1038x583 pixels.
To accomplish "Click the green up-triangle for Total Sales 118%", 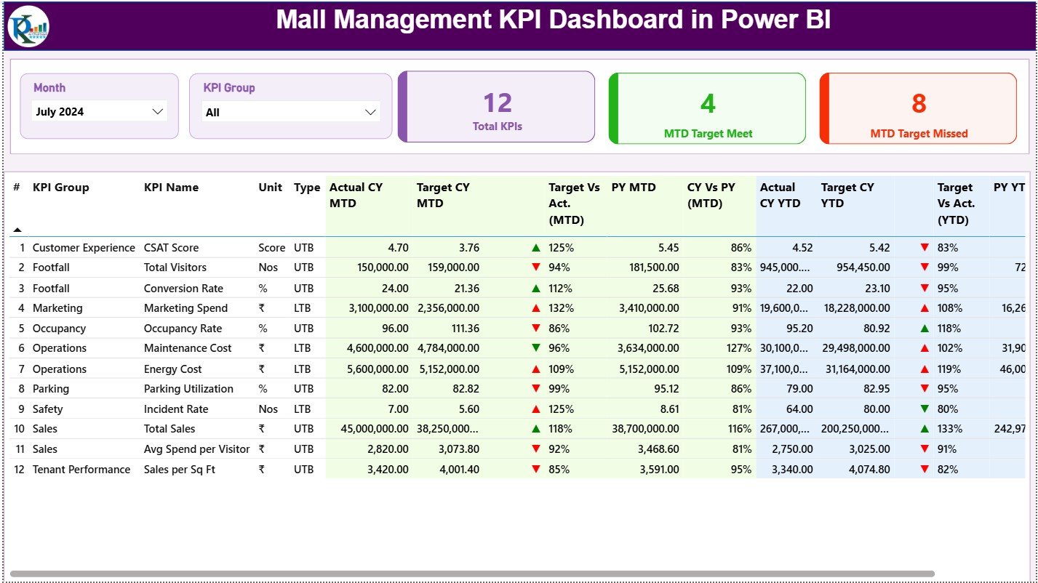I will 536,428.
